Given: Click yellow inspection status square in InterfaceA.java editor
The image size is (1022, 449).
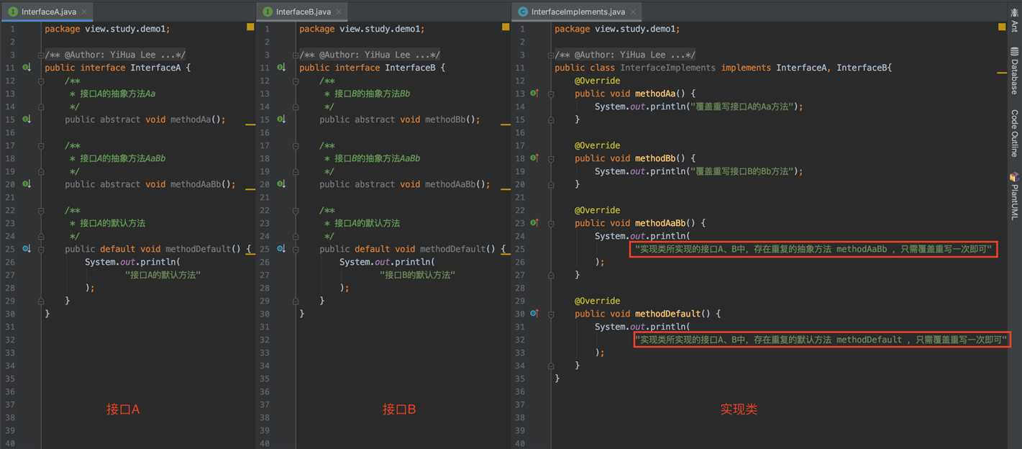Looking at the screenshot, I should point(250,27).
